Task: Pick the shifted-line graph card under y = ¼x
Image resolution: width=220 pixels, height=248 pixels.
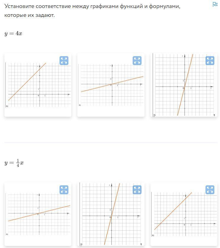Action: [x=184, y=214]
